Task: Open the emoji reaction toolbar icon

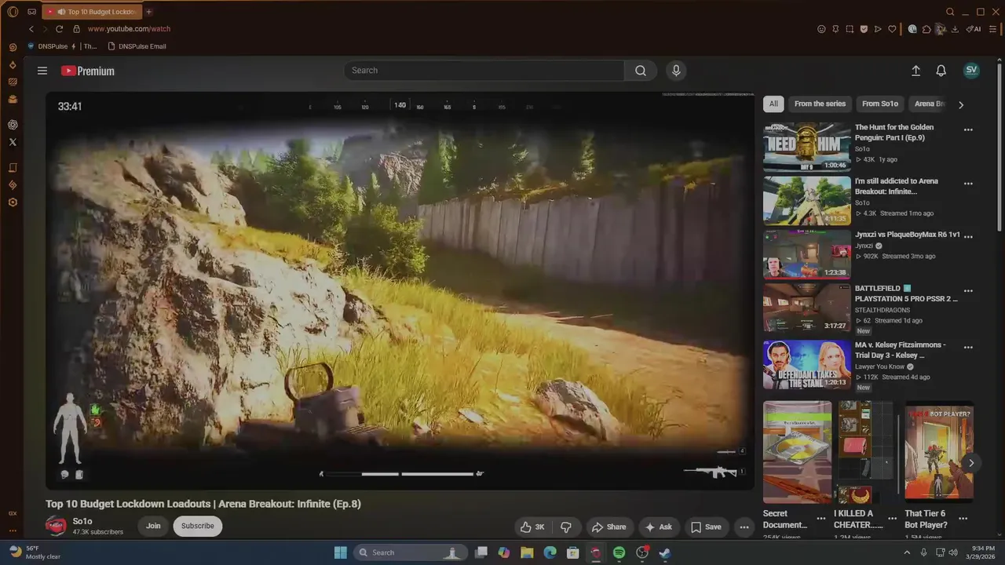Action: coord(821,29)
